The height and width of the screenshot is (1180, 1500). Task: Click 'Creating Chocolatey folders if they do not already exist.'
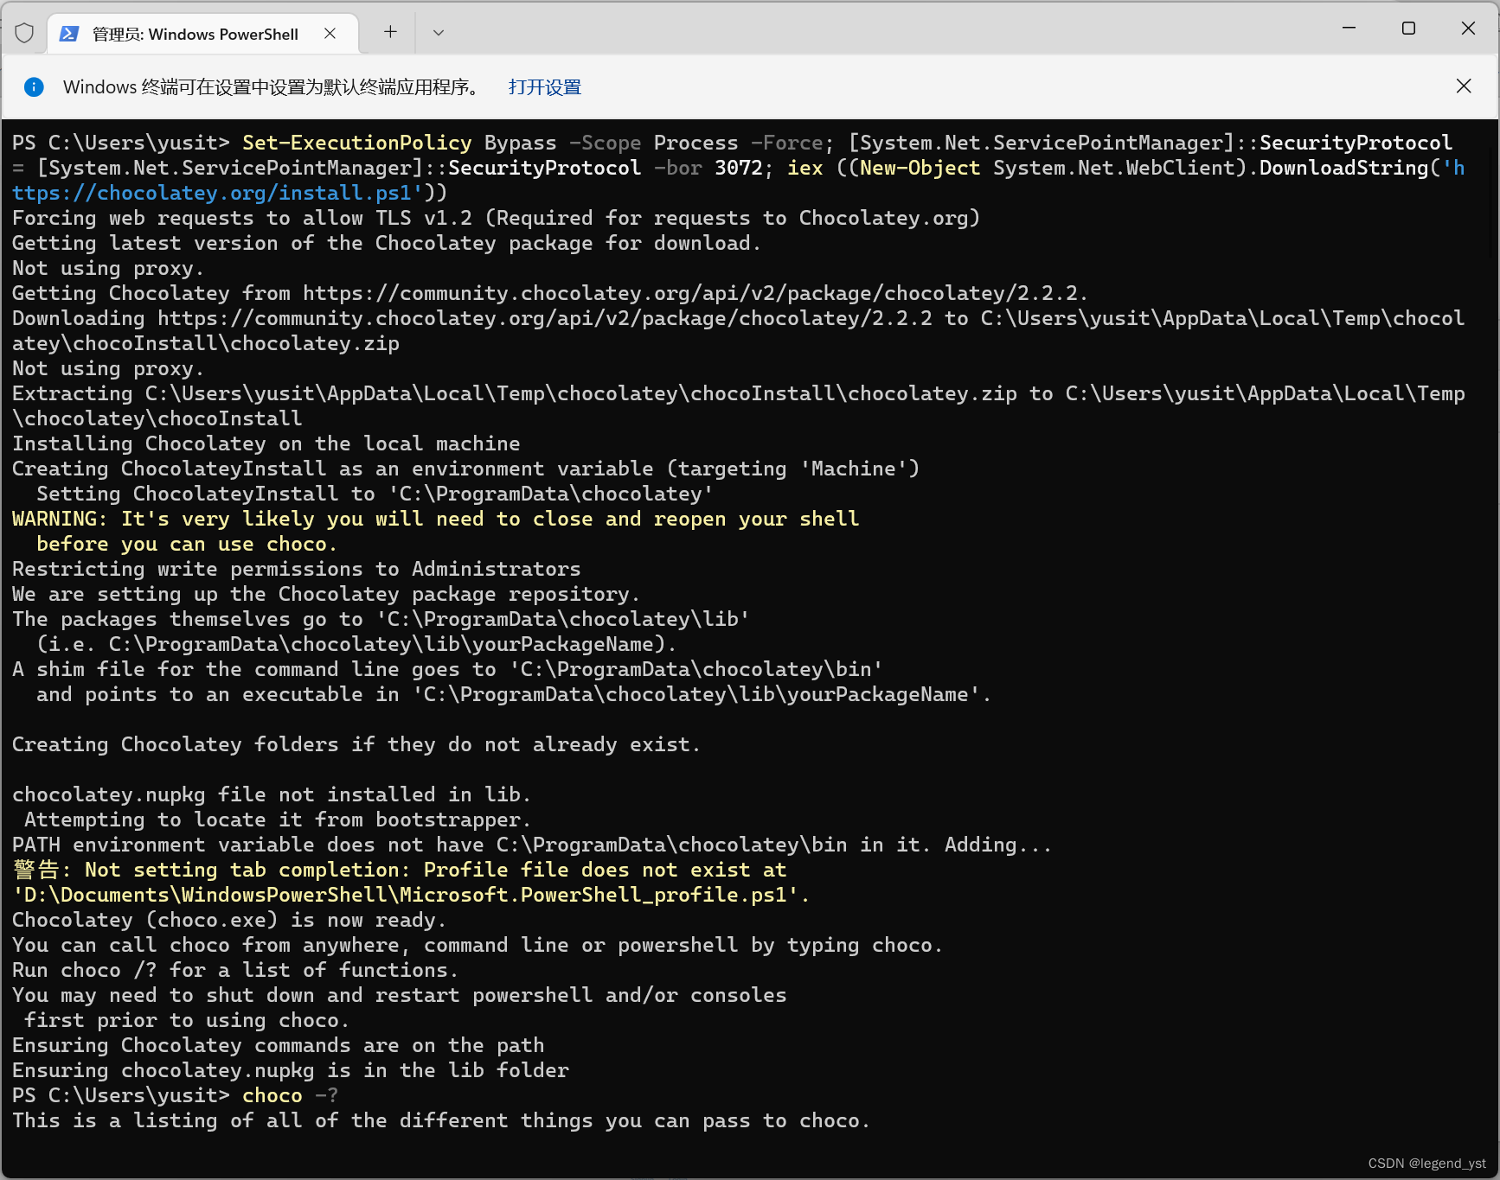click(x=356, y=744)
